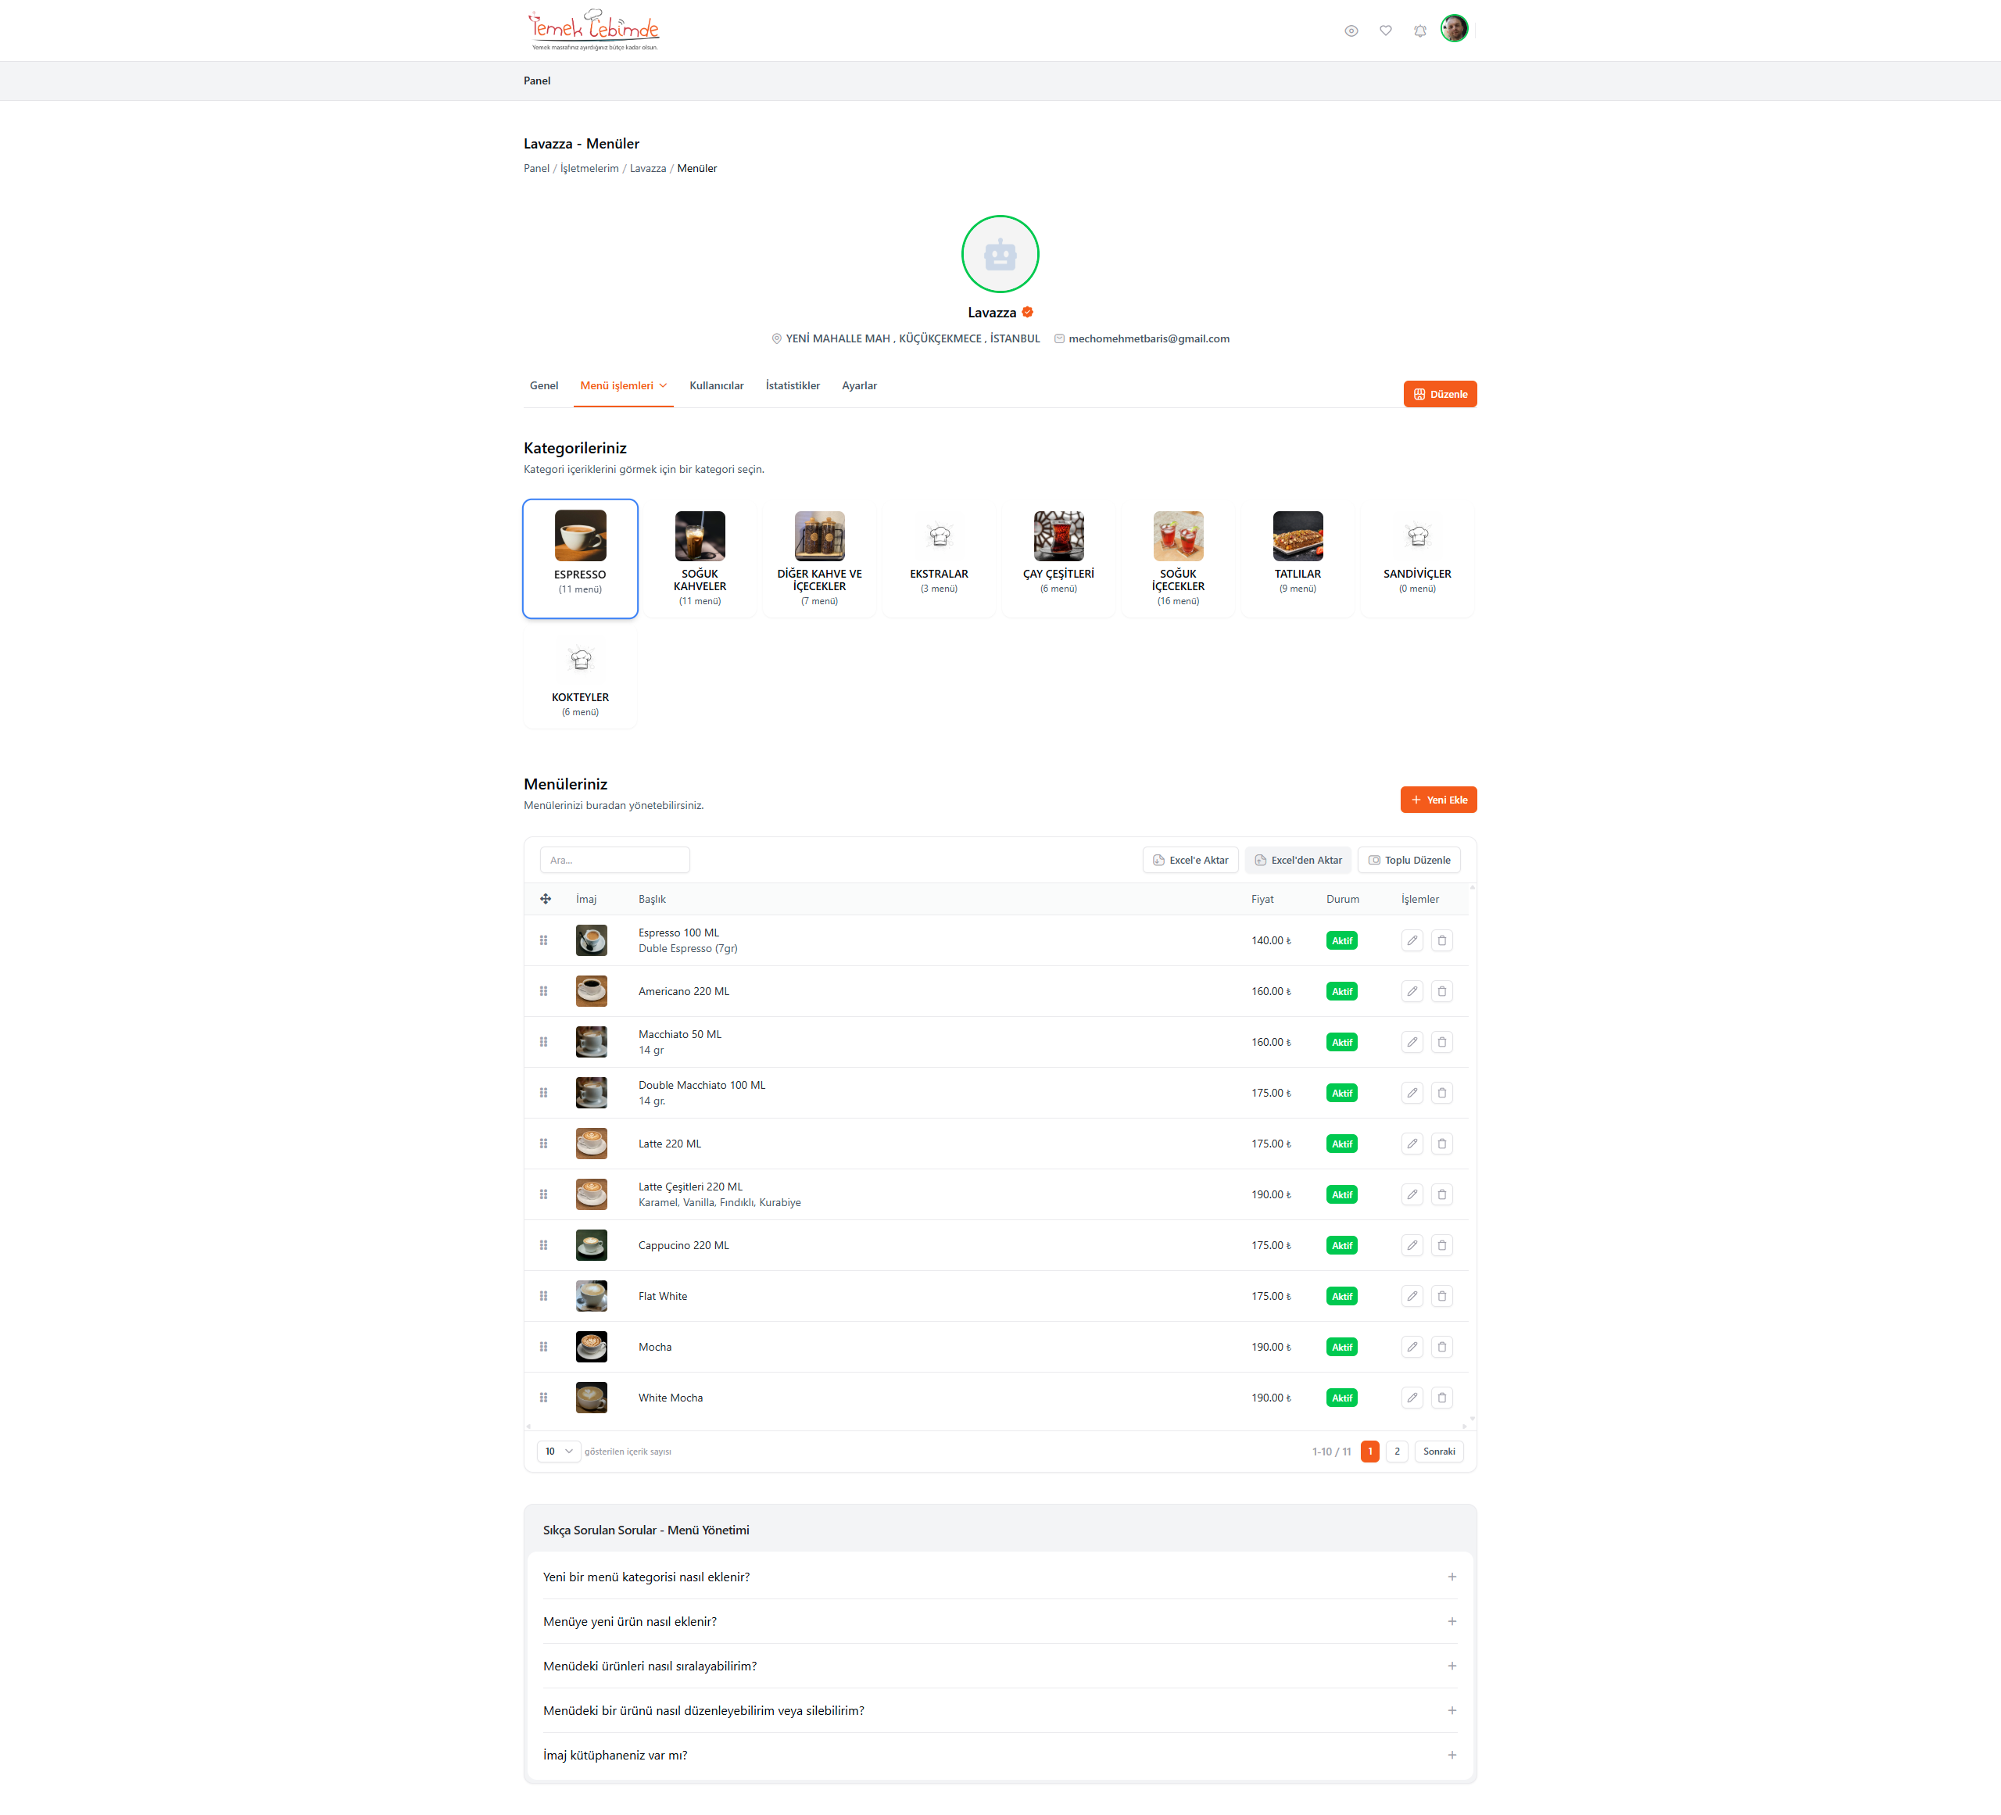Screen dimensions: 2001x1815
Task: Switch to the Kullanıcılar tab
Action: (716, 385)
